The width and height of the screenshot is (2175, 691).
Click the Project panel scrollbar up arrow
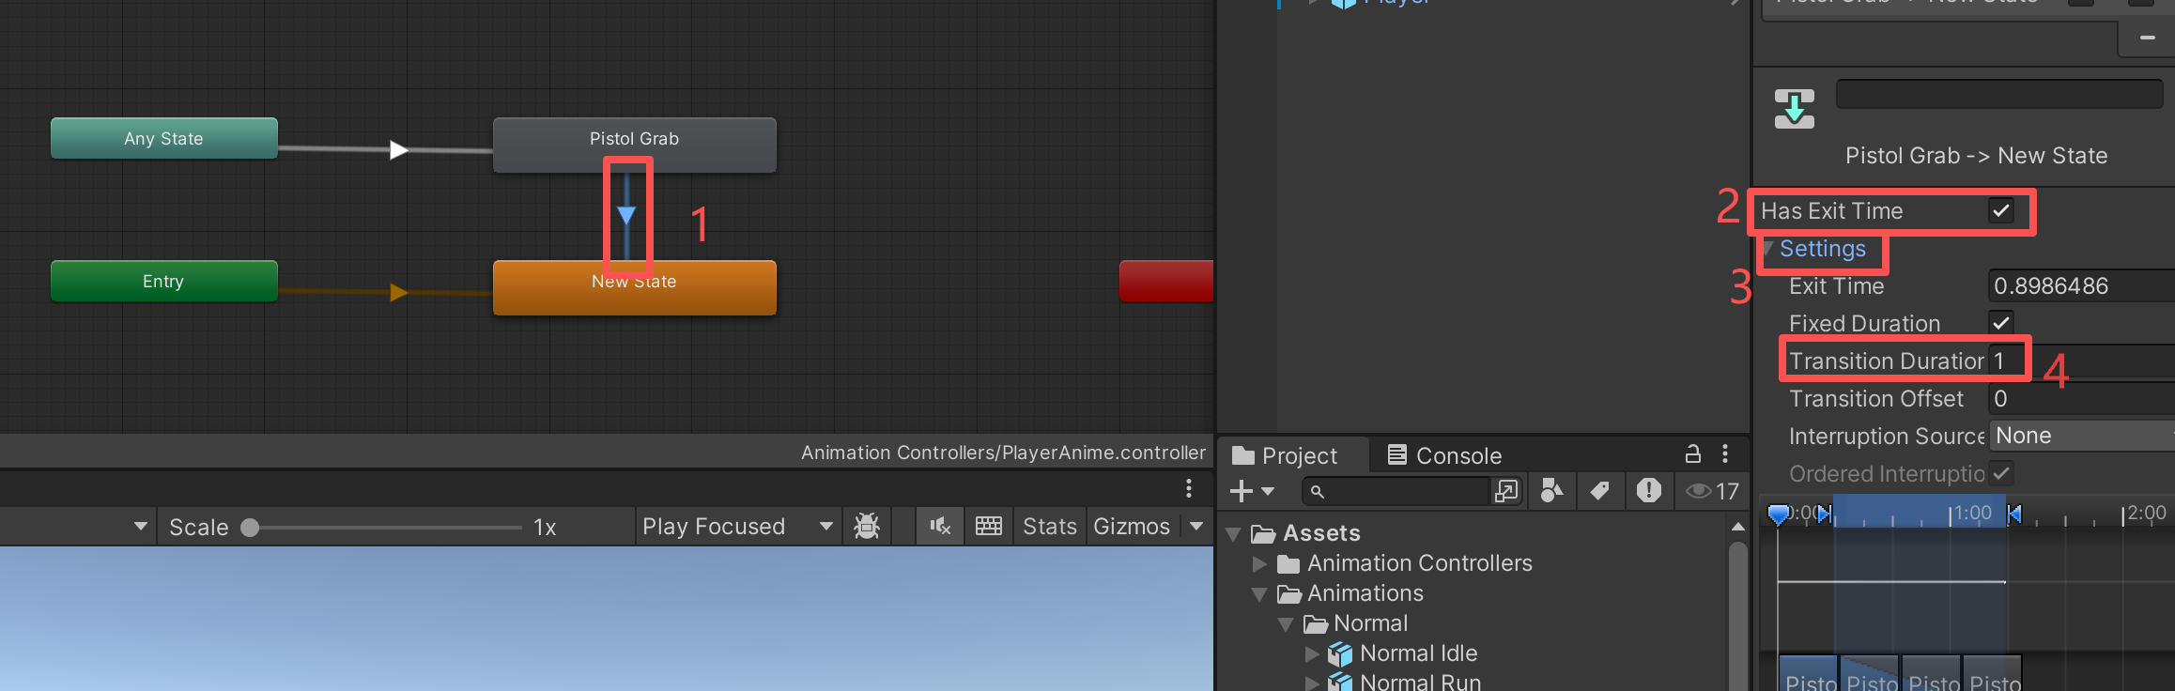[1737, 527]
